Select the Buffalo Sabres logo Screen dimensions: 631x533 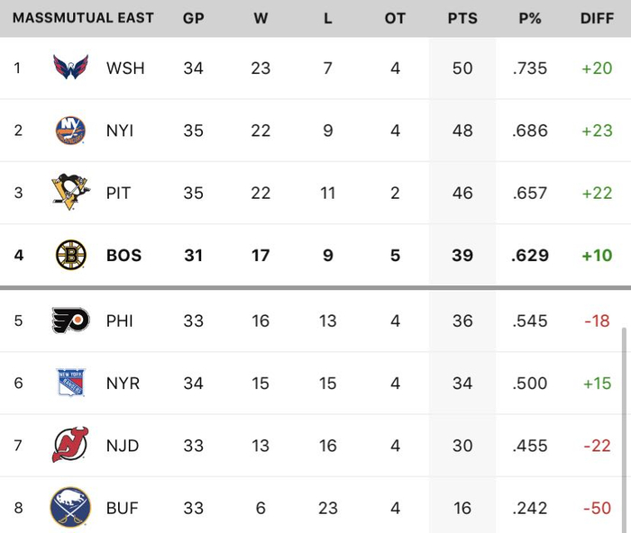[x=71, y=508]
